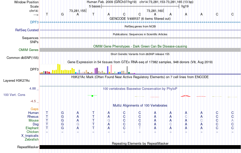Open the OMIM Genes track label
This screenshot has width=241, height=153.
tap(28, 50)
